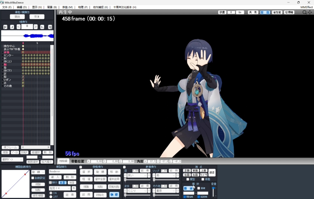The height and width of the screenshot is (199, 314).
Task: Click frame number input field in 幀操作
Action: [x=27, y=27]
